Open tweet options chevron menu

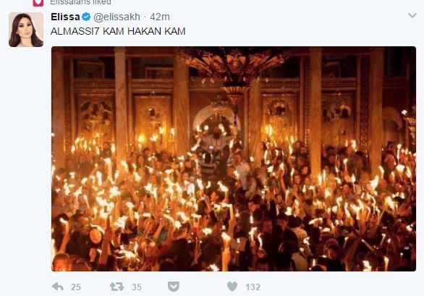click(412, 15)
